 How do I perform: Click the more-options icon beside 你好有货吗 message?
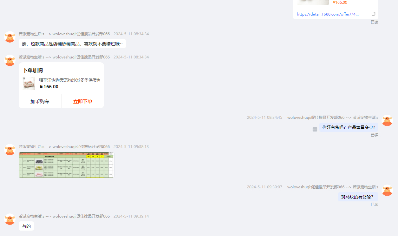315,129
